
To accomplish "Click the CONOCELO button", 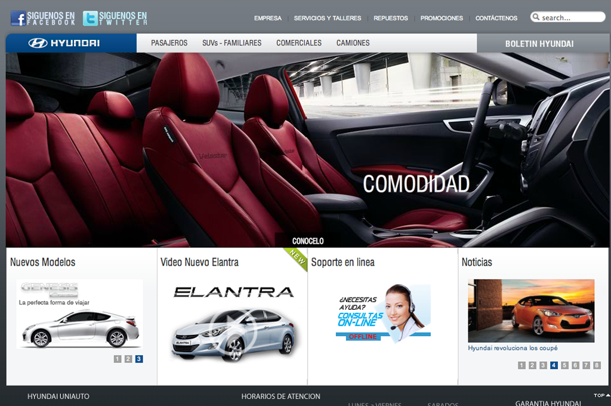I will [308, 241].
